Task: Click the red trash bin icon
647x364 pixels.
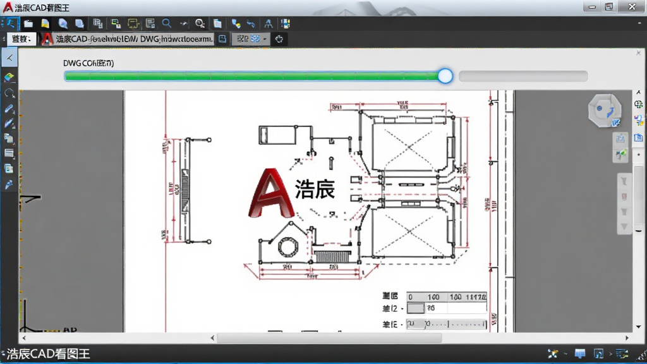Action: pyautogui.click(x=624, y=197)
